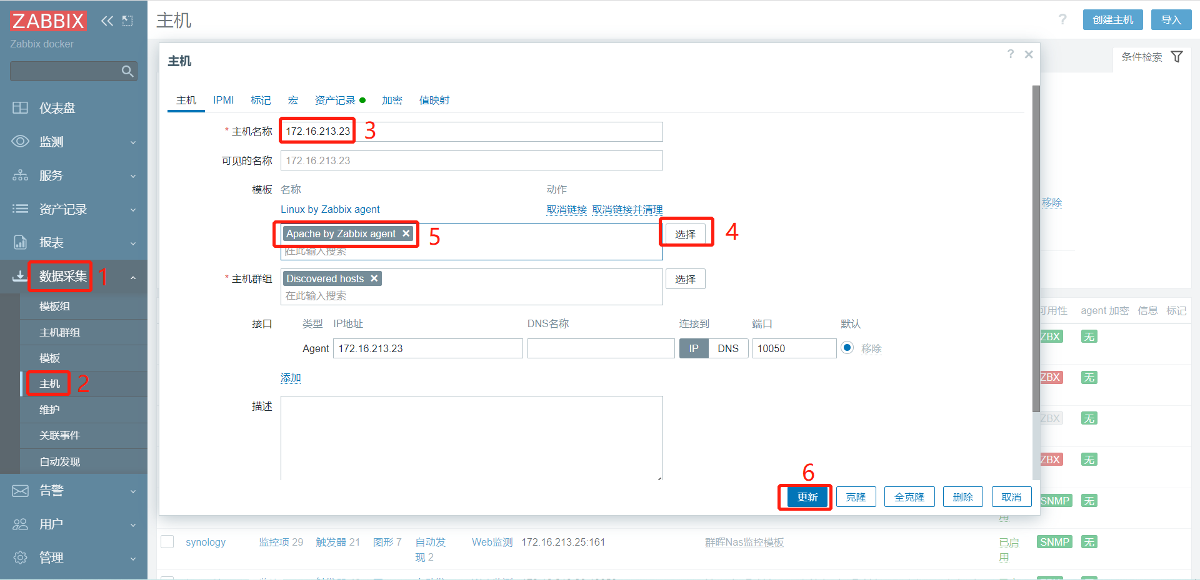The image size is (1200, 580).
Task: Click the 全克隆 button
Action: click(x=909, y=497)
